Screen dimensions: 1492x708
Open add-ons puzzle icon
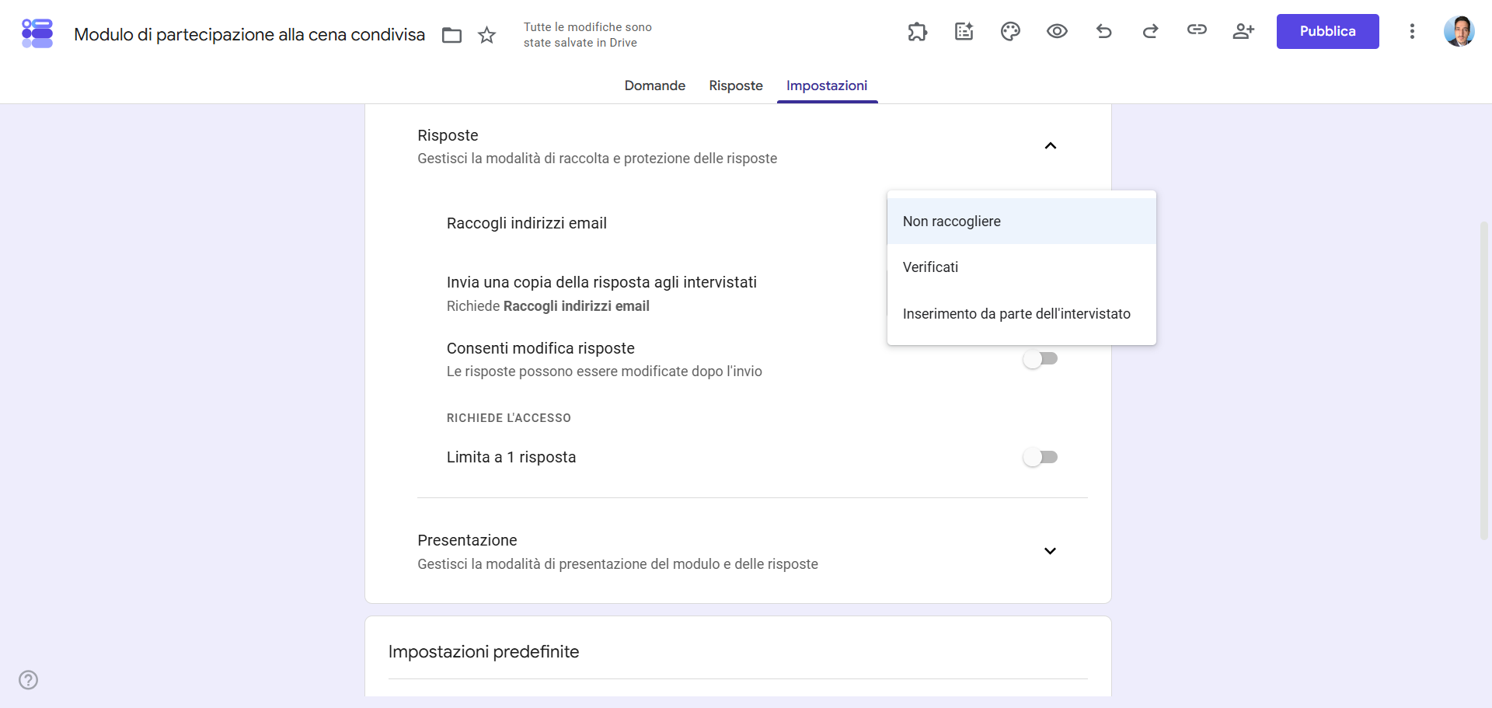click(918, 31)
